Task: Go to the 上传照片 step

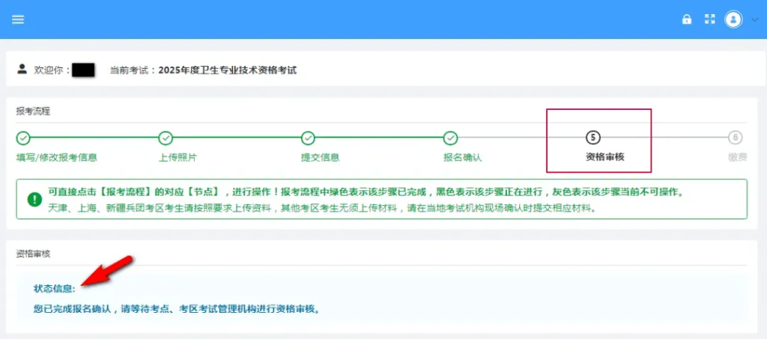Action: [178, 158]
